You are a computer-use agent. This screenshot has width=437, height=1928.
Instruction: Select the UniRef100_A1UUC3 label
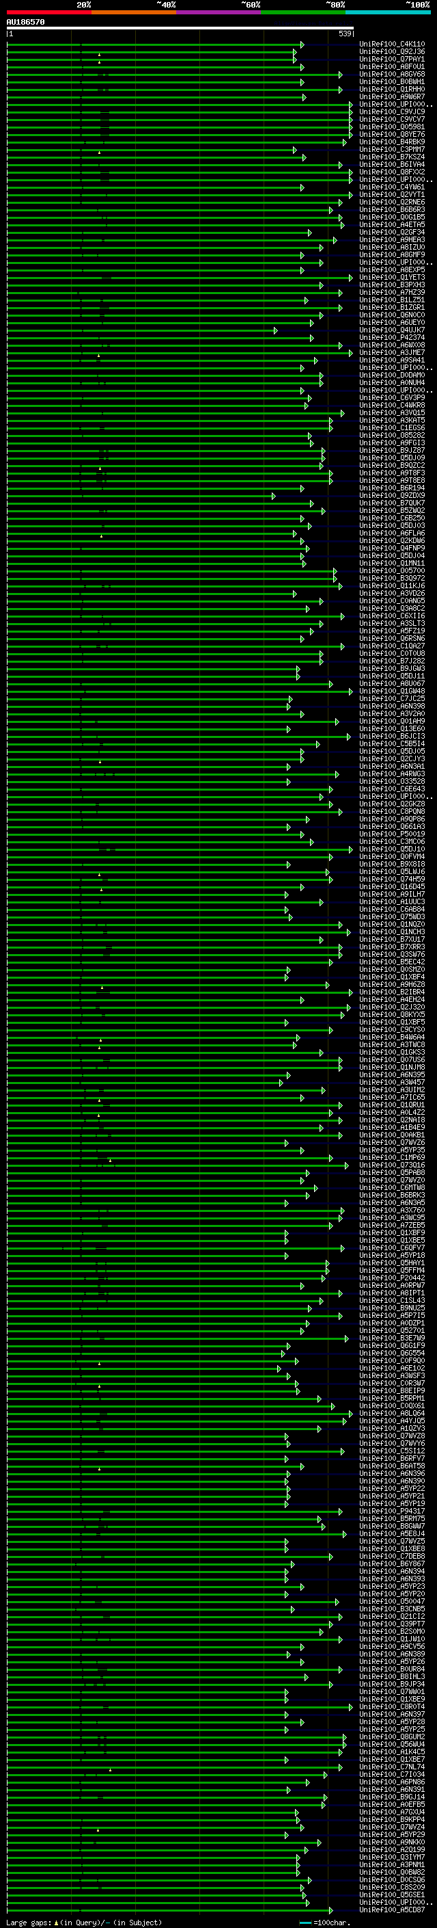click(x=392, y=902)
